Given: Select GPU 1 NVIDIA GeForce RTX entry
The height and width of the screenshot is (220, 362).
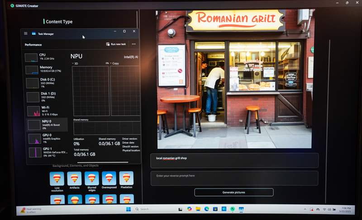Looking at the screenshot, I should [x=48, y=152].
